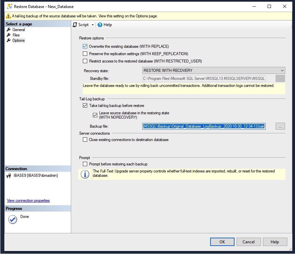Select the General page
The height and width of the screenshot is (254, 295).
(18, 29)
